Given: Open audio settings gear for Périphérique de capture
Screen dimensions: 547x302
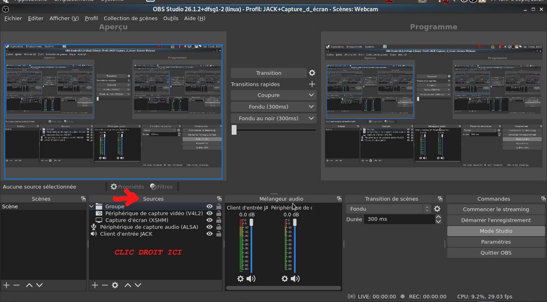Looking at the screenshot, I should coord(285,279).
